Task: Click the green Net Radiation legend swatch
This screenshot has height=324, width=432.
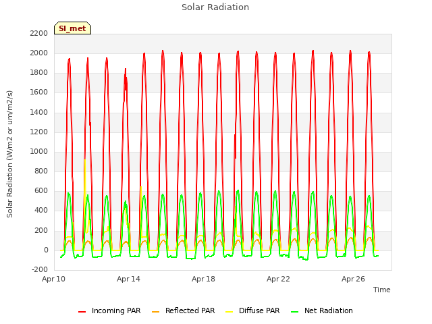Action: (295, 312)
